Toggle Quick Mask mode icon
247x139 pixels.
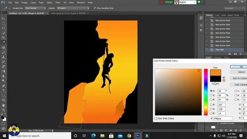point(3,124)
